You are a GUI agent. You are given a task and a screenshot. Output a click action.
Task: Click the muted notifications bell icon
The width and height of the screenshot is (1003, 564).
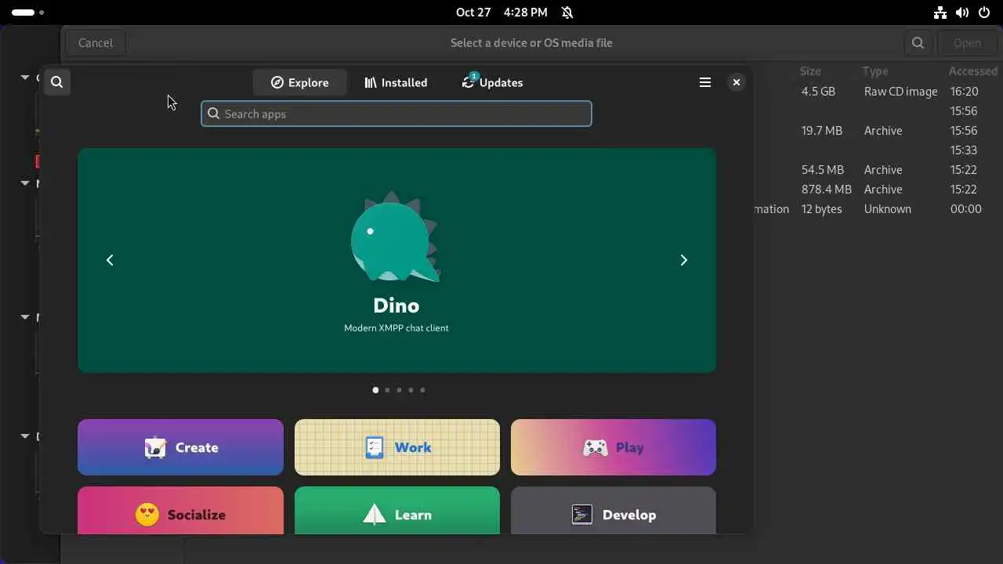point(567,13)
